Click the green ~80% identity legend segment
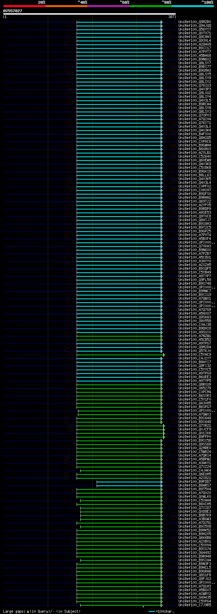Screen dimensions: 217x614 pyautogui.click(x=151, y=6)
